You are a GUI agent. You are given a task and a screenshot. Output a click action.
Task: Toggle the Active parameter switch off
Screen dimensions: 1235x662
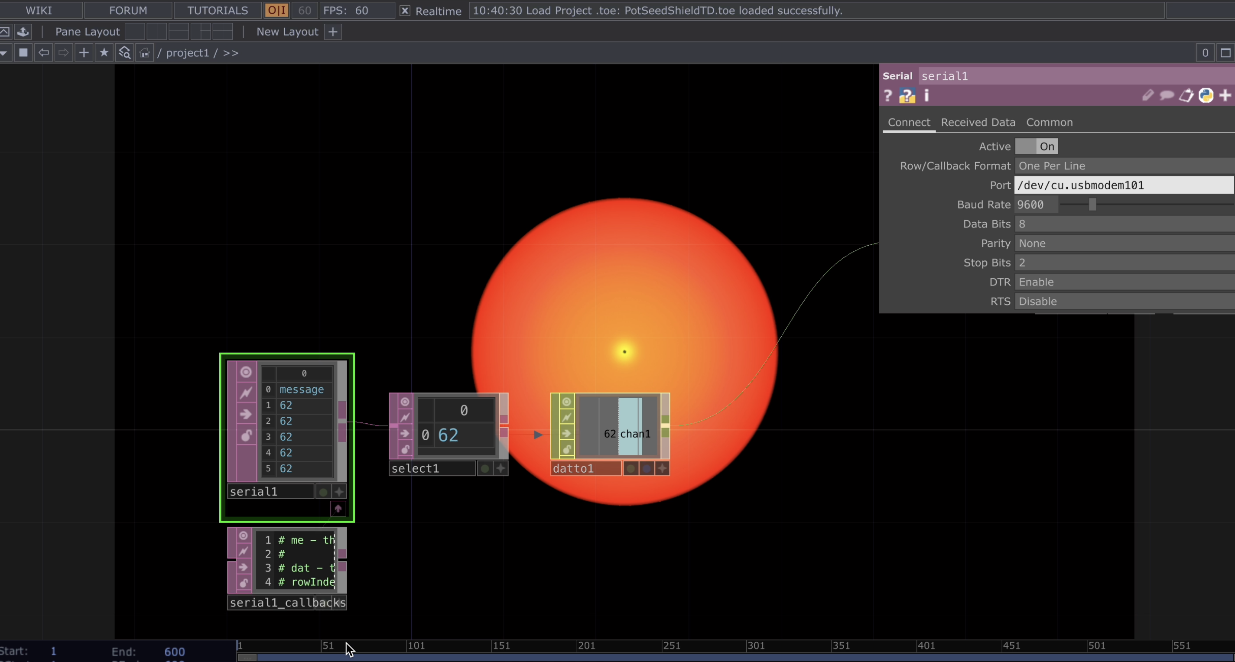click(1036, 146)
